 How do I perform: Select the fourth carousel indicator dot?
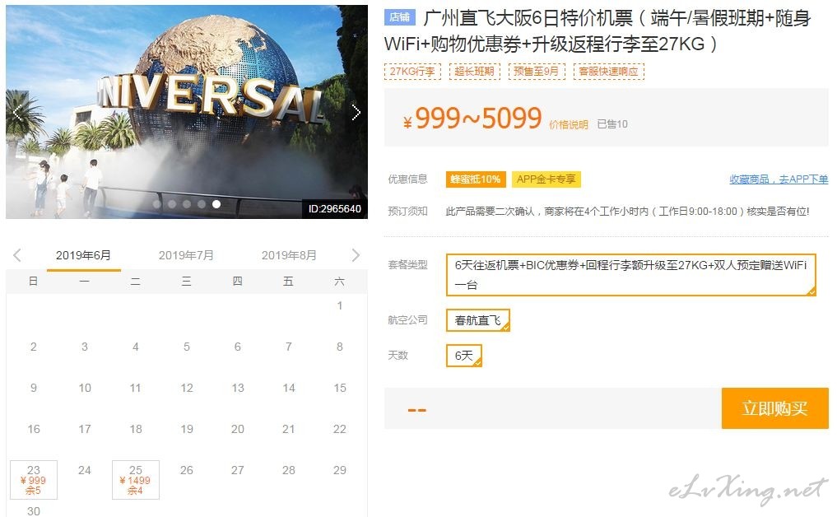(x=202, y=204)
